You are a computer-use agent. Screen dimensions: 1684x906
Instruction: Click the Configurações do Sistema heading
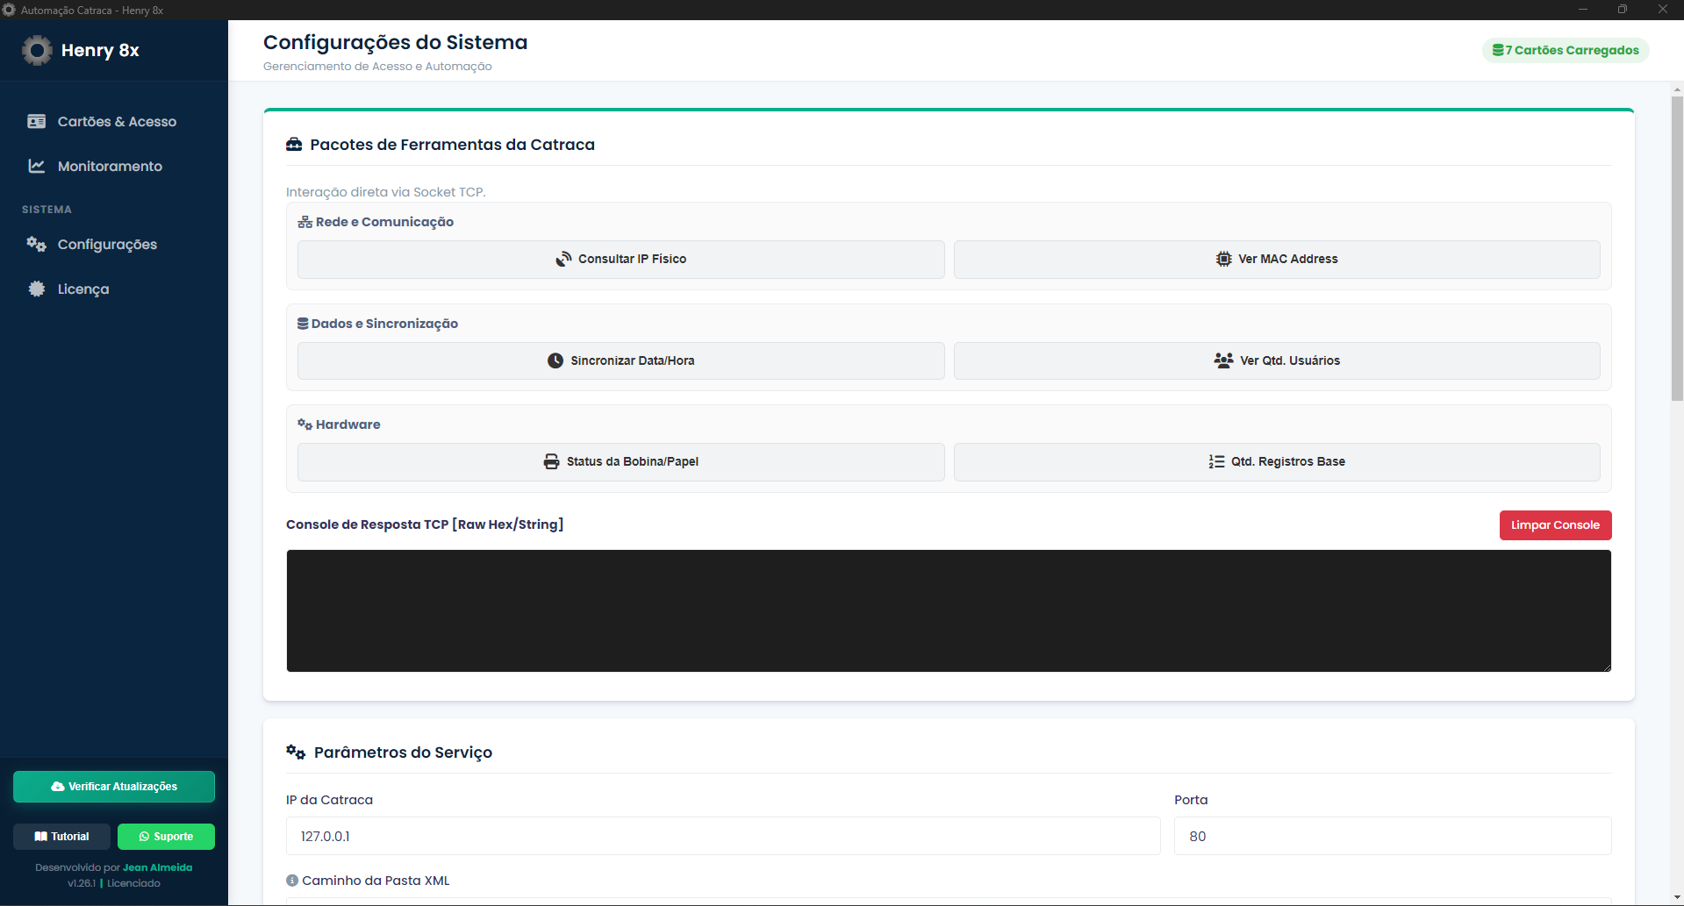coord(395,42)
